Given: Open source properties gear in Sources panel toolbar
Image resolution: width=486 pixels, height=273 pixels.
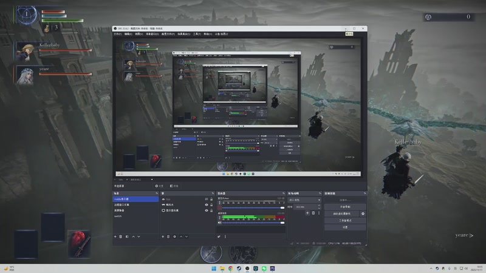Looking at the screenshot, I should pos(174,237).
